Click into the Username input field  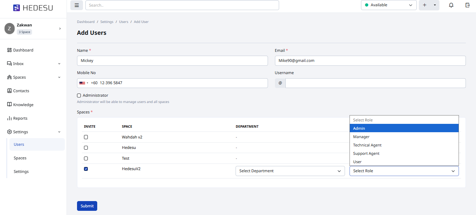pyautogui.click(x=375, y=83)
